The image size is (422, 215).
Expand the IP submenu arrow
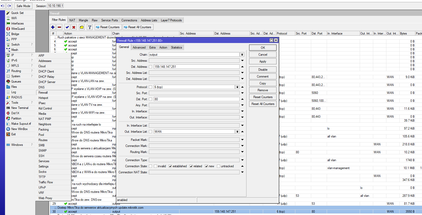32,55
